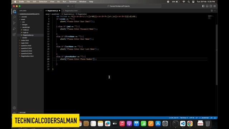Image resolution: width=229 pixels, height=129 pixels.
Task: Click UTF-8 encoding in status bar
Action: (x=192, y=118)
